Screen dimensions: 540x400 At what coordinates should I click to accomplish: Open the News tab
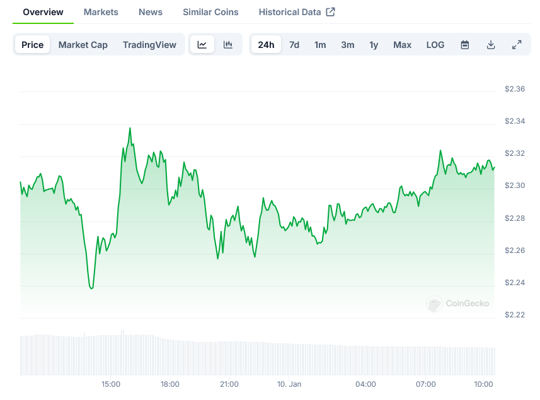(151, 12)
